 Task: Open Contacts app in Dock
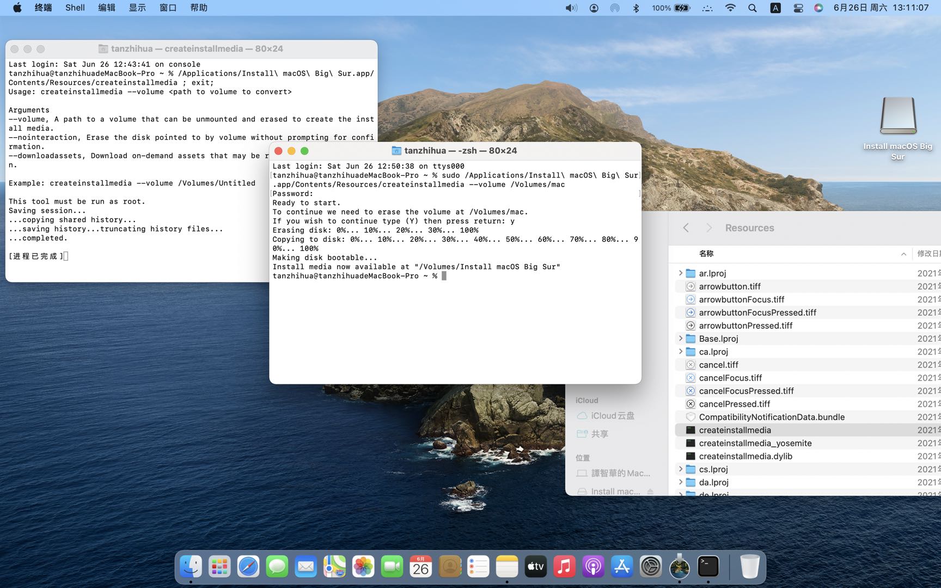pos(450,567)
